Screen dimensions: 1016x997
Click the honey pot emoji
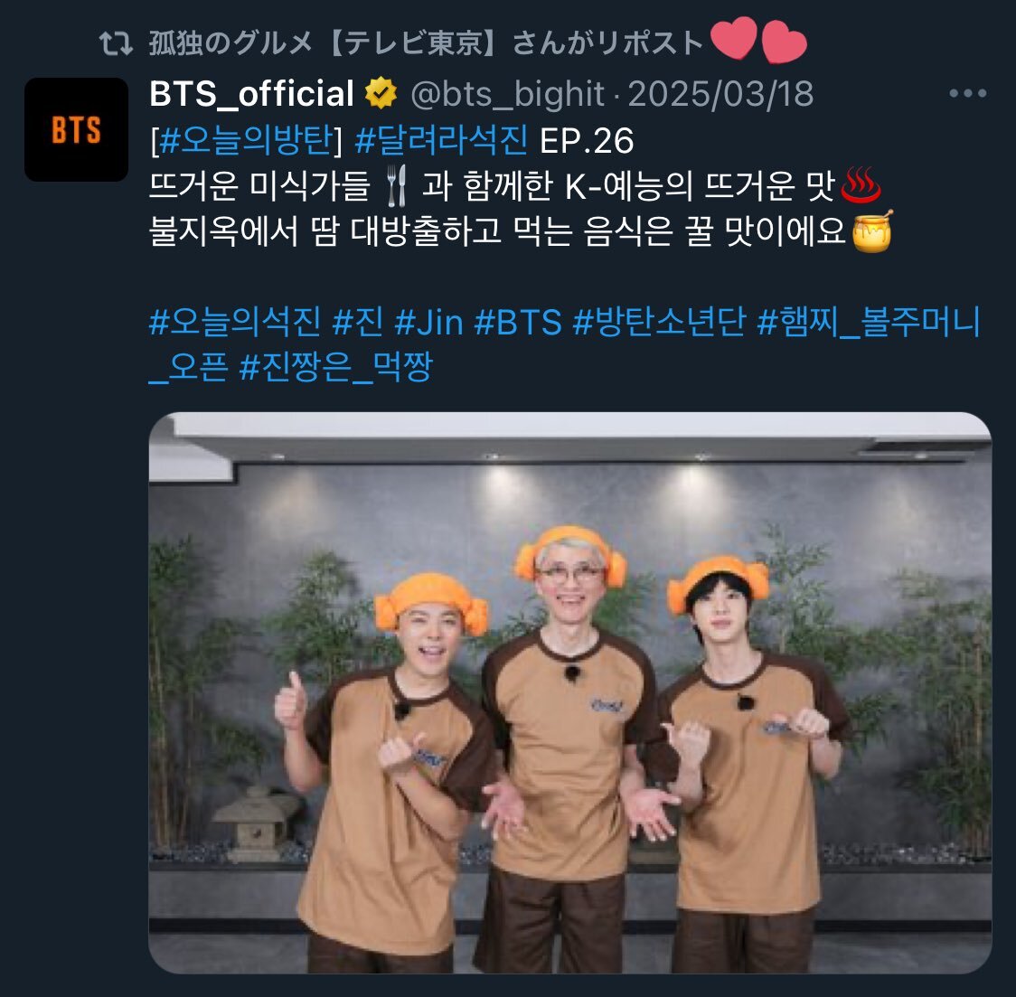click(872, 230)
